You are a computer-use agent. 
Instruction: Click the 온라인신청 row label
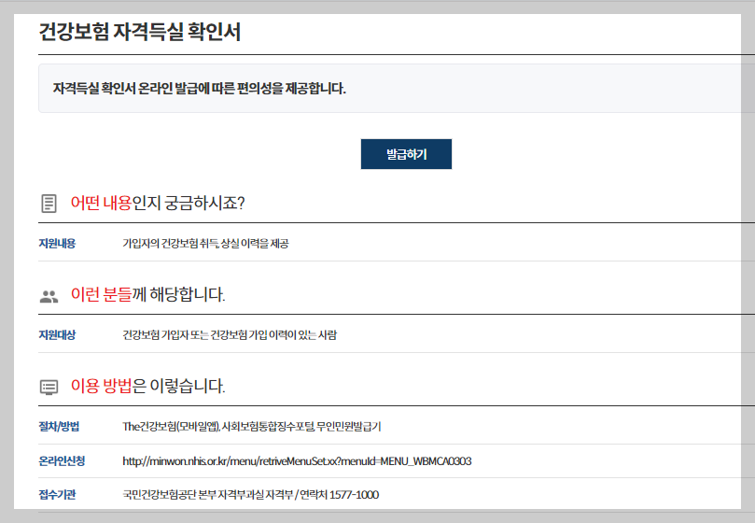62,461
